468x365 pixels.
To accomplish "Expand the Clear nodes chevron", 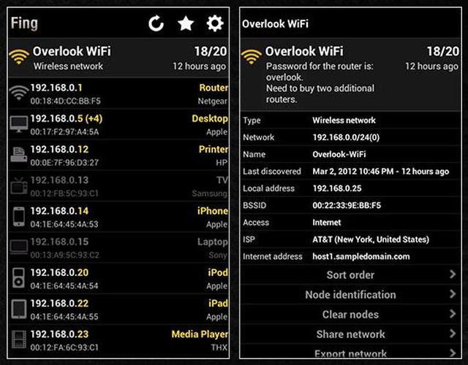I will pyautogui.click(x=453, y=314).
